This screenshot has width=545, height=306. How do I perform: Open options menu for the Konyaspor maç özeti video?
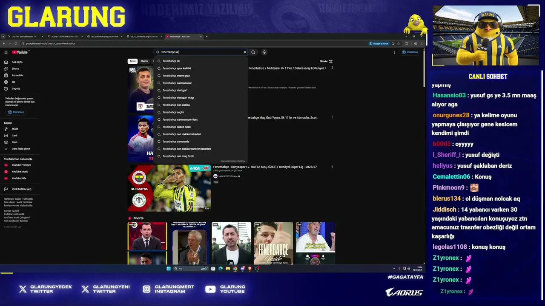[x=332, y=167]
